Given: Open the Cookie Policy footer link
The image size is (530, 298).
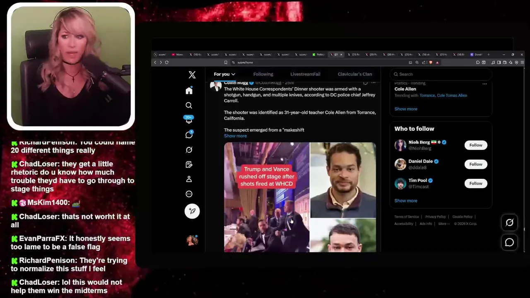Looking at the screenshot, I should pos(463,217).
